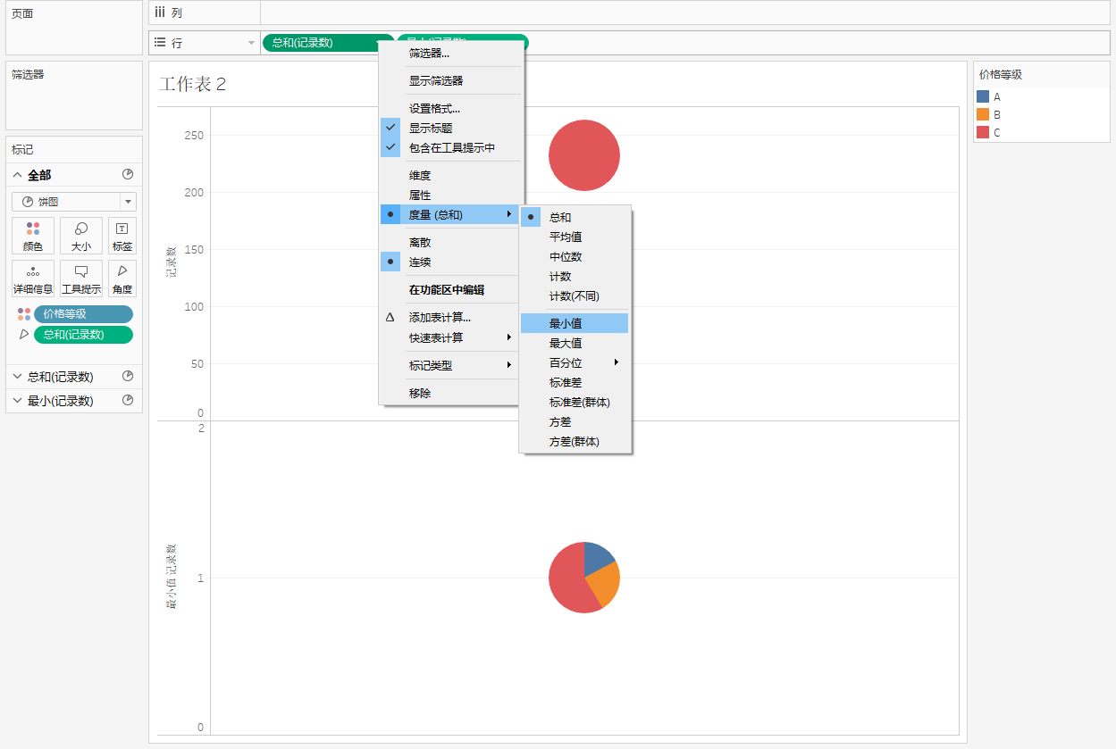This screenshot has height=749, width=1116.
Task: Collapse the 全部 marks section
Action: [x=18, y=175]
